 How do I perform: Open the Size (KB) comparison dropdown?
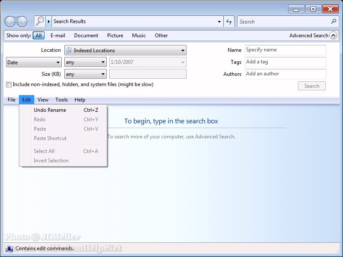click(x=85, y=75)
